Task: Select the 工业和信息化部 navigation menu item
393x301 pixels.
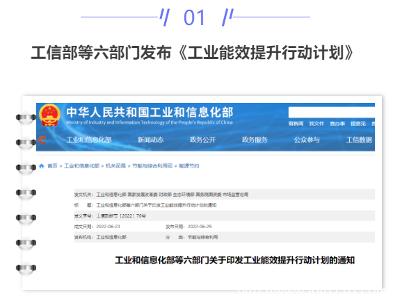Action: pyautogui.click(x=89, y=140)
